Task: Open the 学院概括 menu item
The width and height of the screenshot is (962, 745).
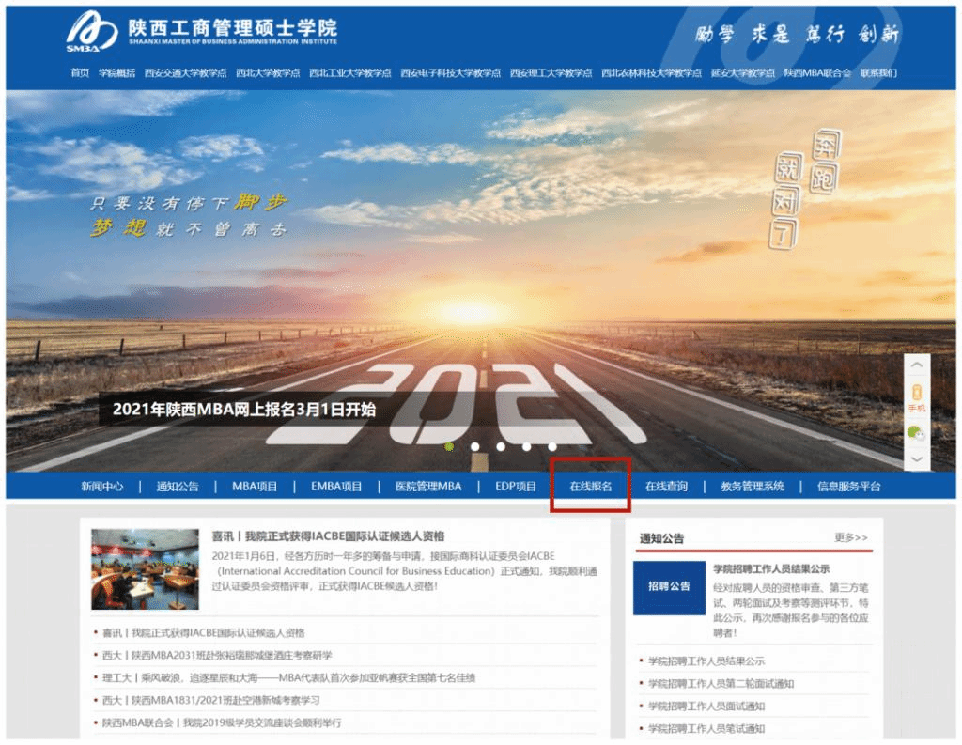Action: click(x=116, y=73)
